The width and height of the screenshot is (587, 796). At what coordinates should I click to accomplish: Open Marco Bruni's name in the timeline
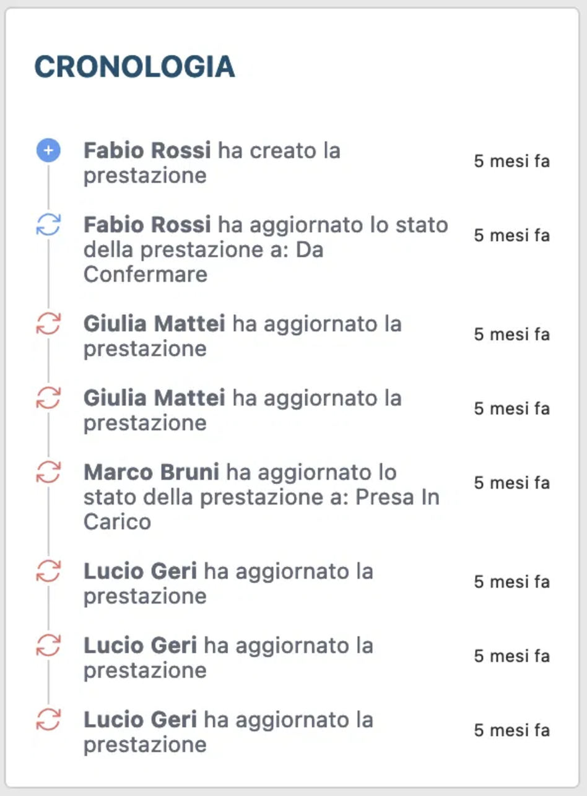tap(152, 472)
